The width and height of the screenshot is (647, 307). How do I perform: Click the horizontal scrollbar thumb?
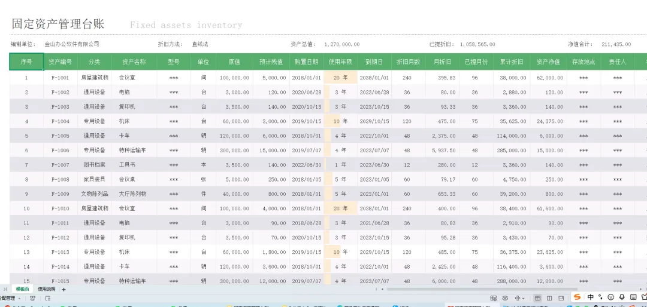(x=482, y=289)
